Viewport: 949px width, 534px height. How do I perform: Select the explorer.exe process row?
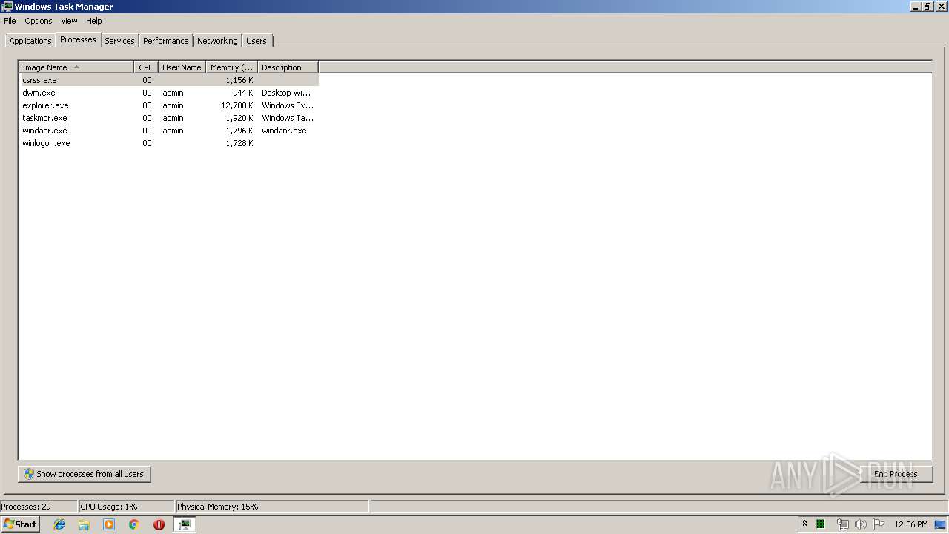point(169,105)
